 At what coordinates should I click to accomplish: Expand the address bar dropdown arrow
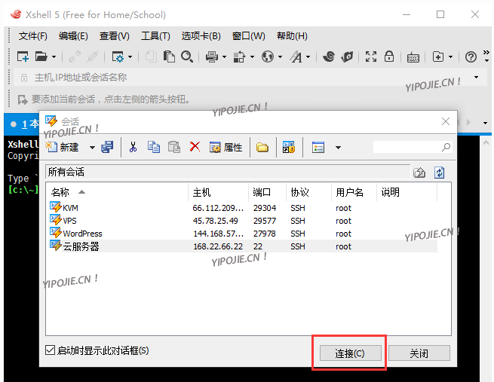click(476, 77)
